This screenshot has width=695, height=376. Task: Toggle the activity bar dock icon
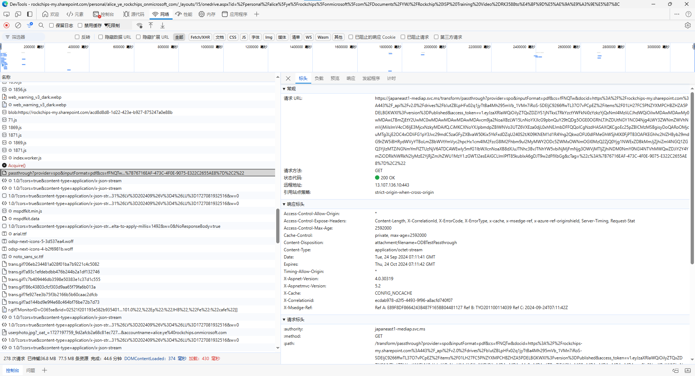(x=30, y=14)
